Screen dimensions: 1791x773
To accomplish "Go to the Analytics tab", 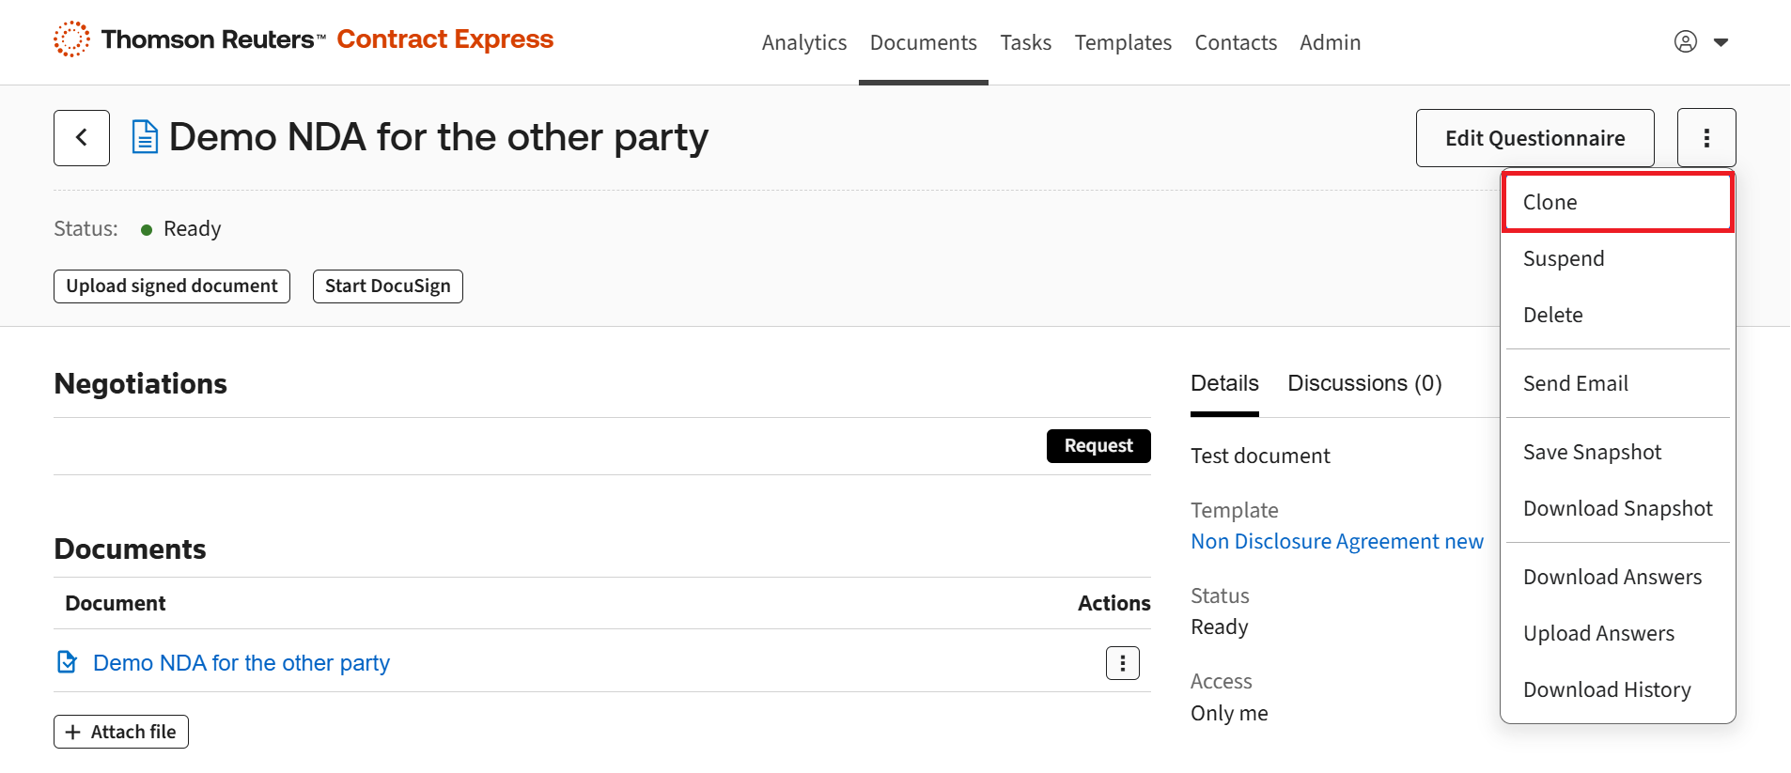I will pos(804,43).
